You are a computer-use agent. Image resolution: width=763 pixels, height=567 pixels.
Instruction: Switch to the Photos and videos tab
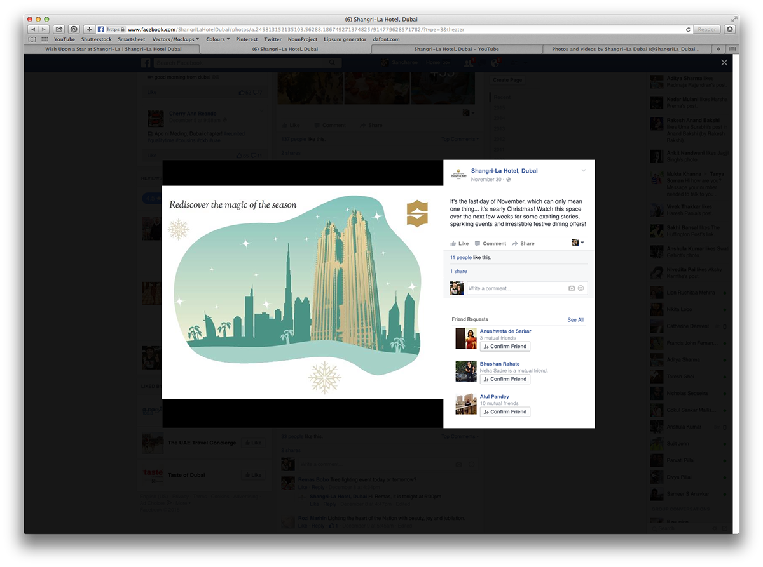628,49
